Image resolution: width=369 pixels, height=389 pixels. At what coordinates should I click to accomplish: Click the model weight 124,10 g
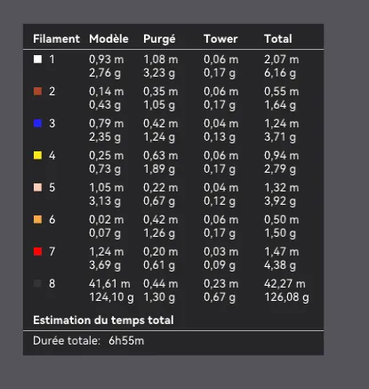[x=111, y=297]
